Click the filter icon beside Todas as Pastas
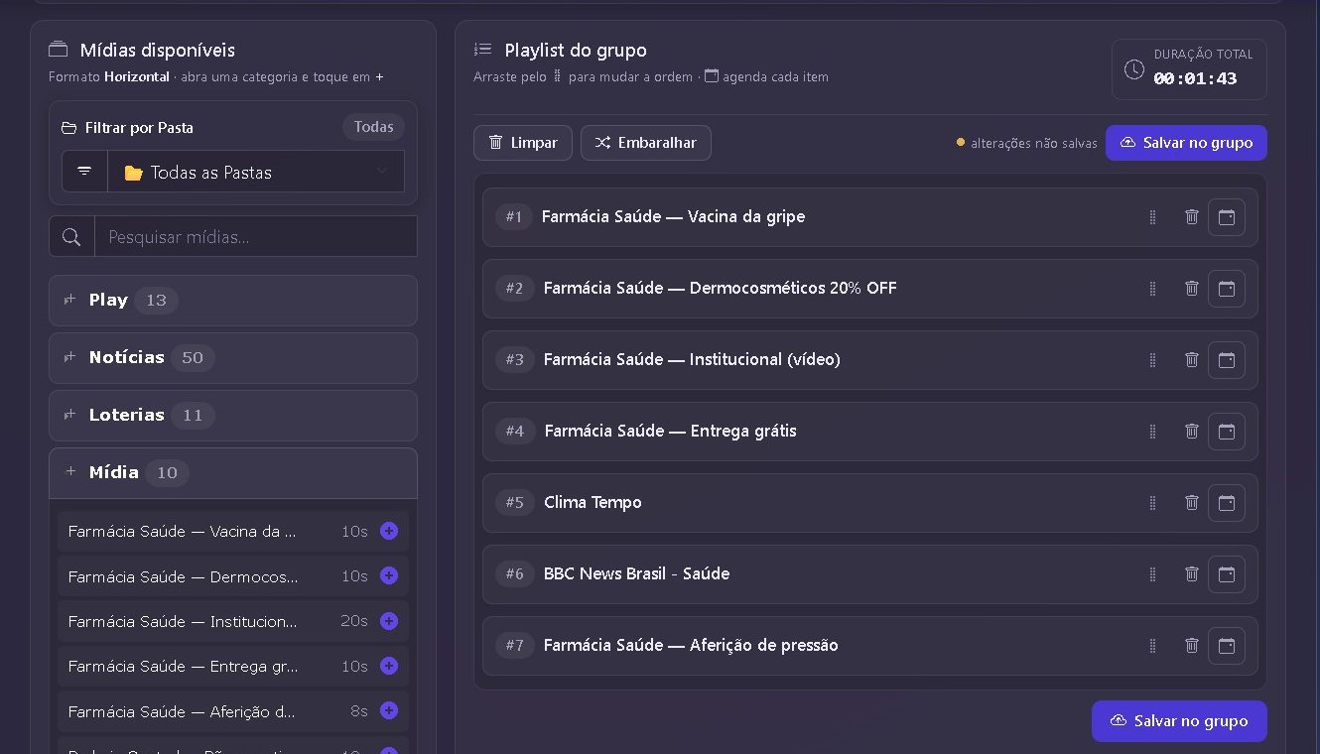1320x754 pixels. coord(84,172)
